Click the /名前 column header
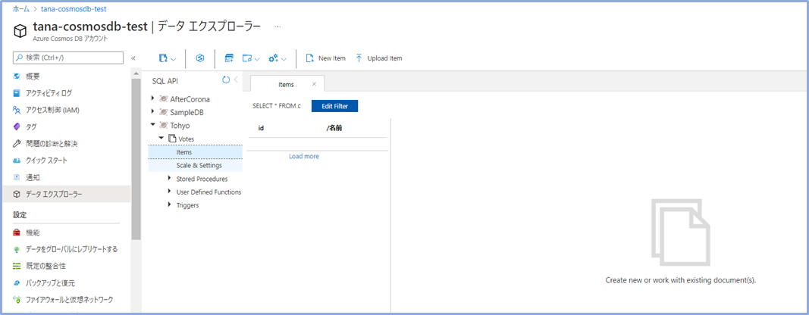 tap(334, 129)
